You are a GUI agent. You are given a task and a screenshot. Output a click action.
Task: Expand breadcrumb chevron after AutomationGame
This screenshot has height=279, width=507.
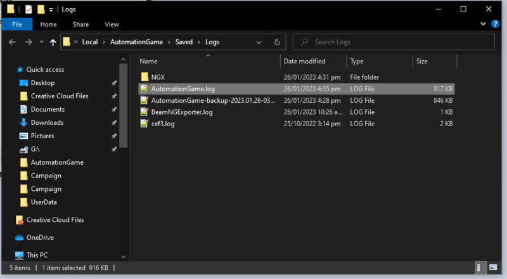point(169,42)
